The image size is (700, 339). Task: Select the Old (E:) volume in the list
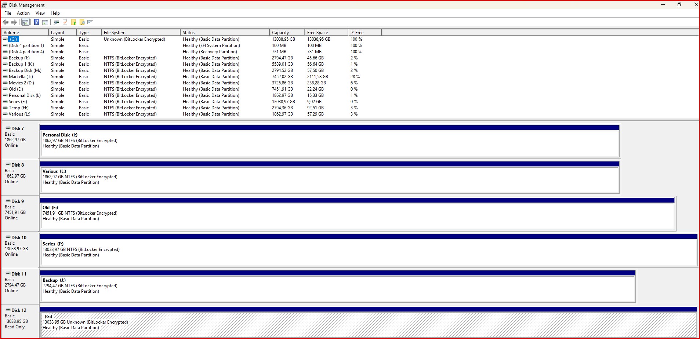(191, 89)
